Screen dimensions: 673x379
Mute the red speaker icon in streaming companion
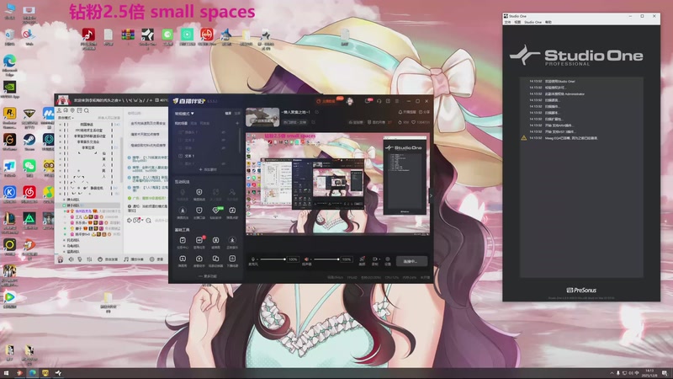pyautogui.click(x=306, y=259)
